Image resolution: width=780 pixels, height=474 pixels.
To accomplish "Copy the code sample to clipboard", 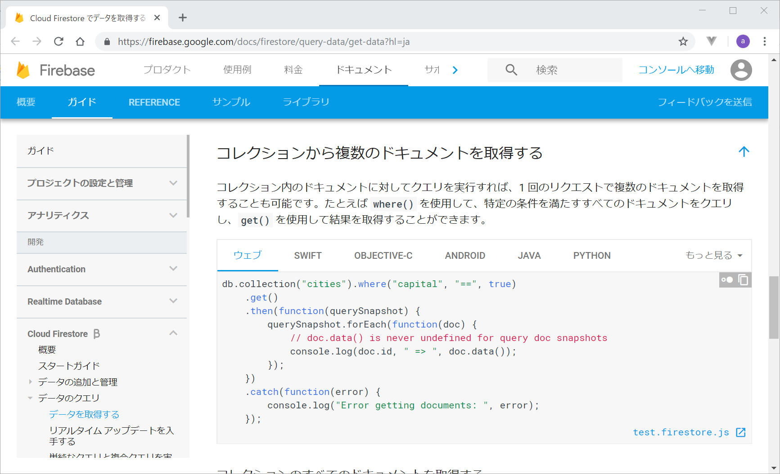I will pos(743,280).
